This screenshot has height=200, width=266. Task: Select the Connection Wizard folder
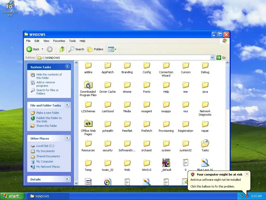(x=166, y=69)
